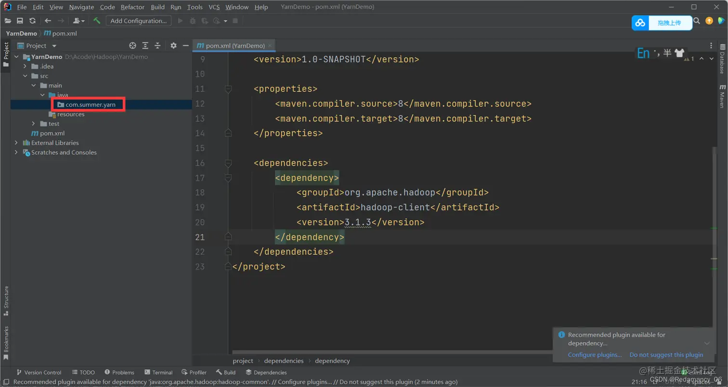Click the Baidu cloud upload icon
The height and width of the screenshot is (387, 728).
pos(640,23)
